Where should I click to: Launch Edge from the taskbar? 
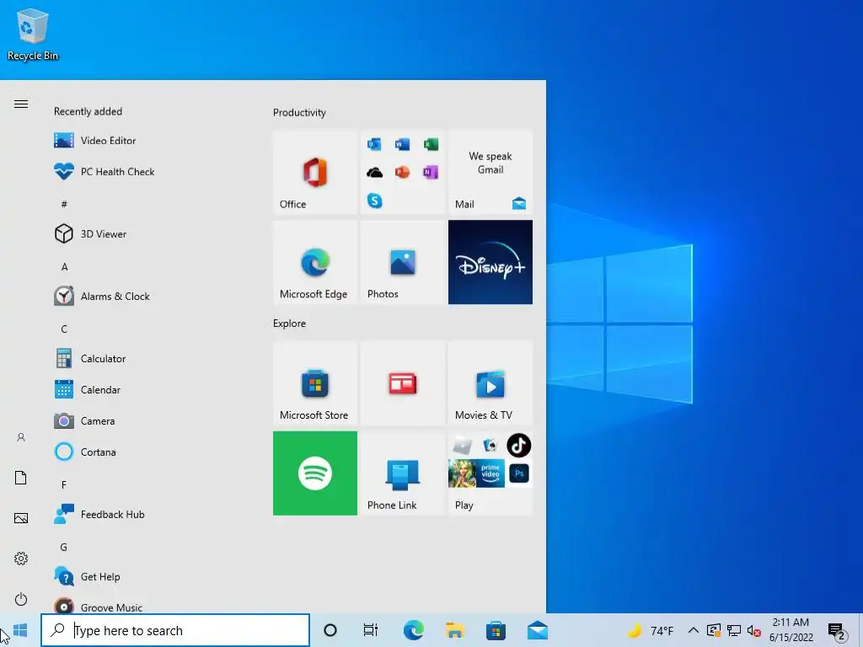tap(413, 630)
